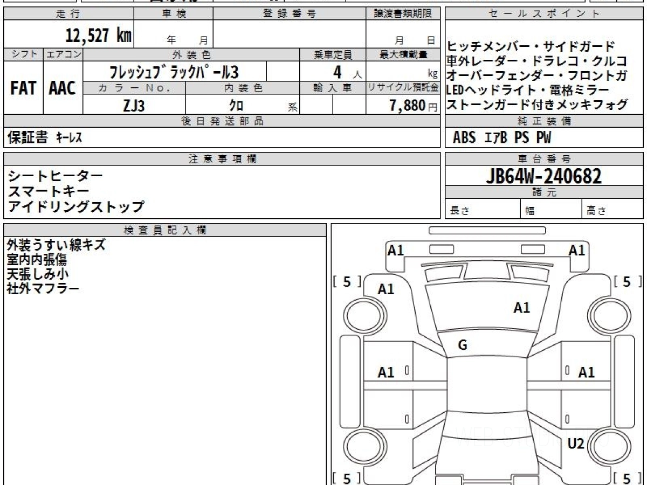Click the 後日発送部品 header
The image size is (647, 485).
tap(222, 121)
